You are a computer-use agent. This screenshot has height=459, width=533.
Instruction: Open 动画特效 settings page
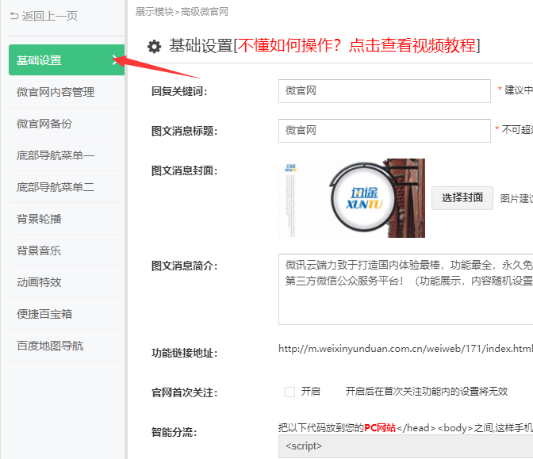pos(39,282)
